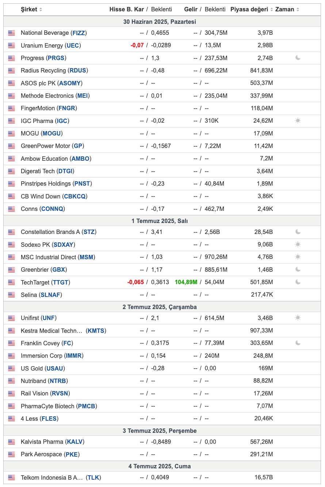This screenshot has height=487, width=325.
Task: Click the 2,56B revenue forecast value
Action: 212,232
